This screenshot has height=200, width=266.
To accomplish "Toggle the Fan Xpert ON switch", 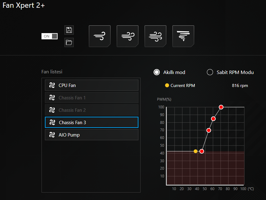I will point(50,36).
